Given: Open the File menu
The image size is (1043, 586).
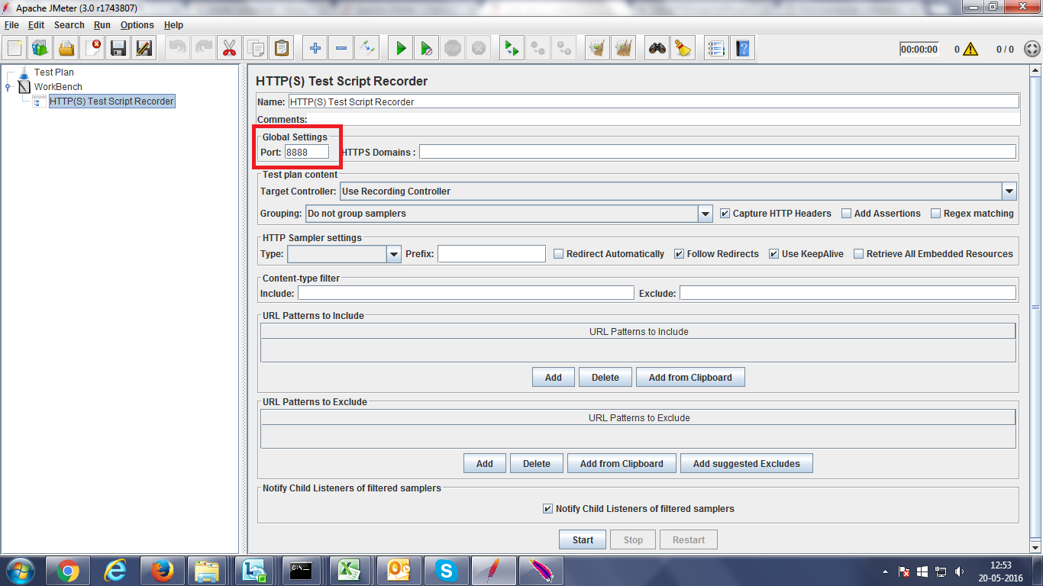Looking at the screenshot, I should tap(11, 25).
